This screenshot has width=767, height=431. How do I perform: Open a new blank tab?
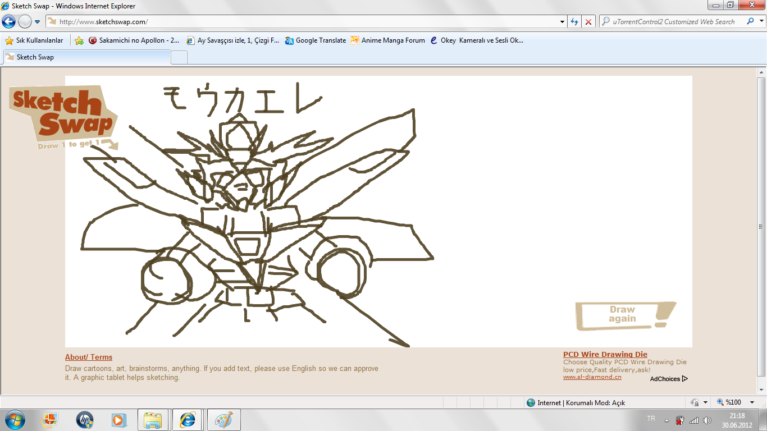(x=179, y=57)
